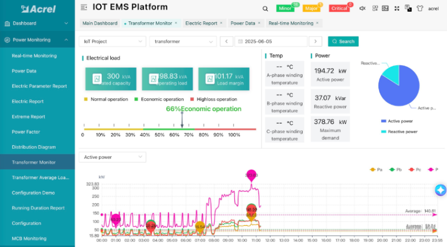Switch to the Electric Report tab
The image size is (447, 247).
point(201,24)
